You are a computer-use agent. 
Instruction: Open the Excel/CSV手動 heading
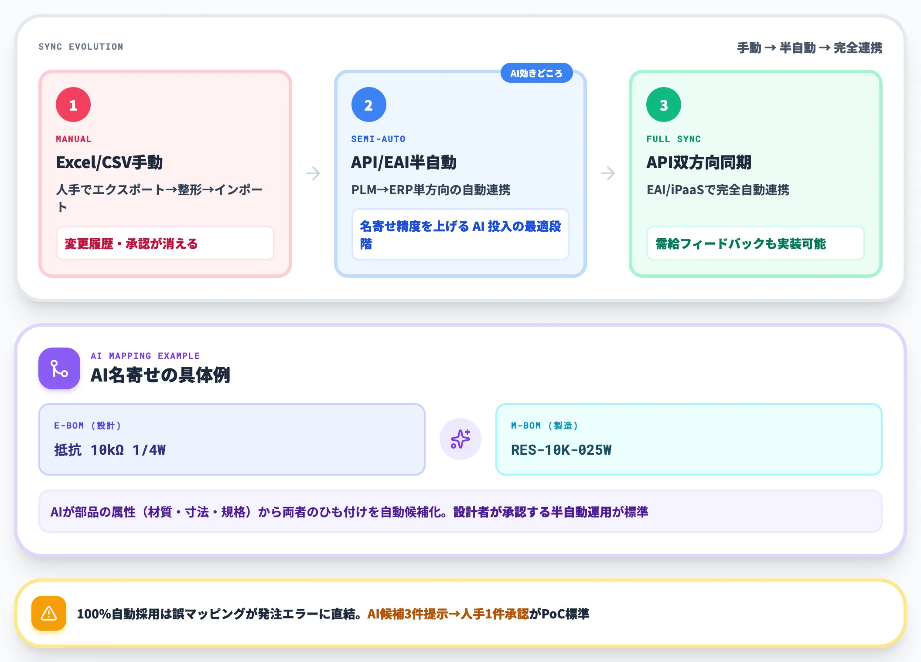point(109,162)
